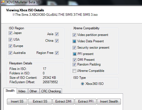Toggle the Asia region checkbox
Viewport: 142px width, 110px height.
(57, 34)
